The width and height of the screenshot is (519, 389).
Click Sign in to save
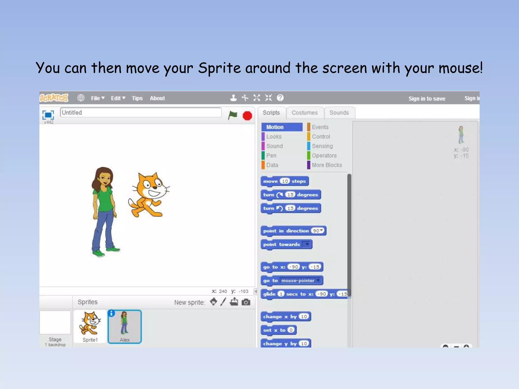(x=427, y=99)
